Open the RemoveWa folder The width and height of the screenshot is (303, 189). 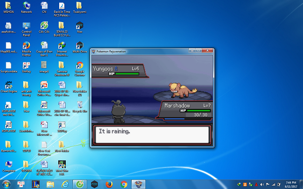tap(9, 147)
